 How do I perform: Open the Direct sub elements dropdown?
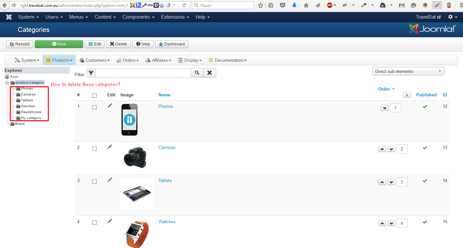click(x=408, y=71)
